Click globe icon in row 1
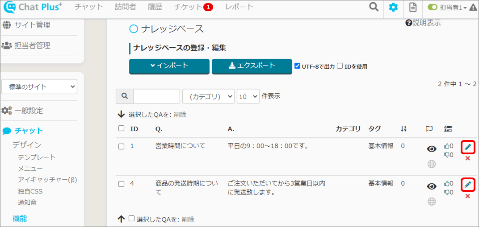 coord(431,164)
